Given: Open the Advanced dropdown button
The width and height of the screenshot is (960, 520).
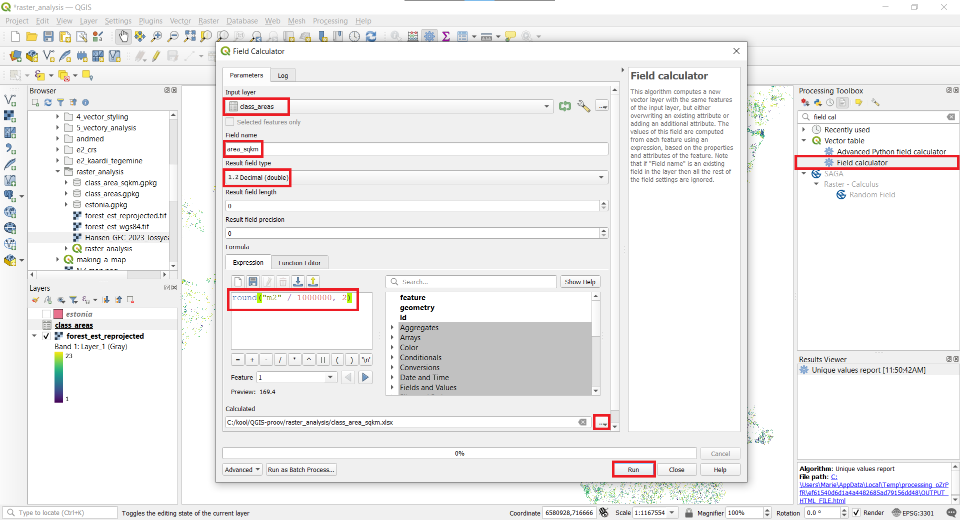Looking at the screenshot, I should (x=242, y=470).
